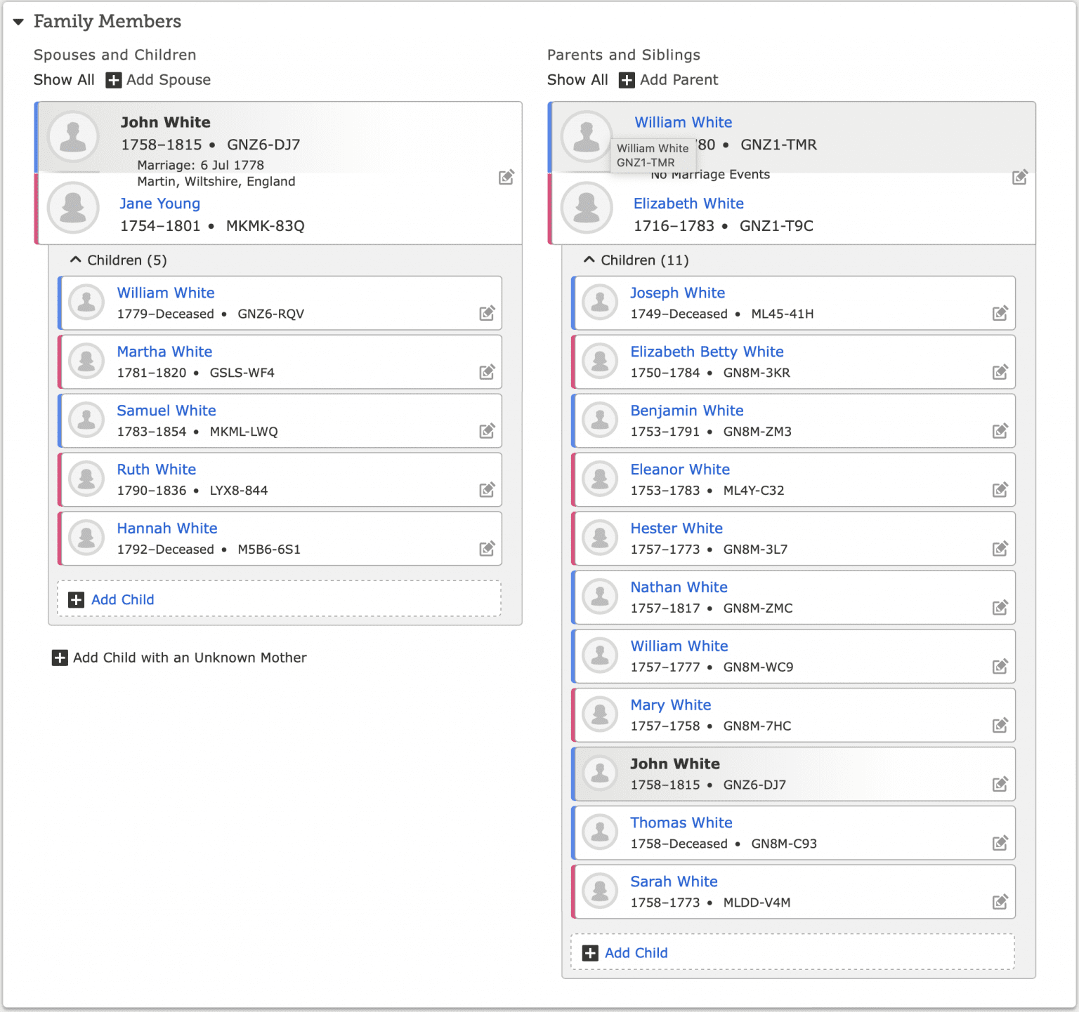Open portrait avatar of Jane Young
Viewport: 1079px width, 1012px height.
(x=74, y=208)
